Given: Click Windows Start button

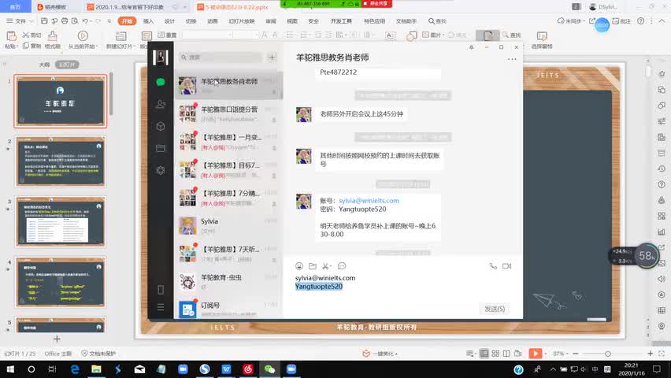Looking at the screenshot, I should tap(10, 369).
